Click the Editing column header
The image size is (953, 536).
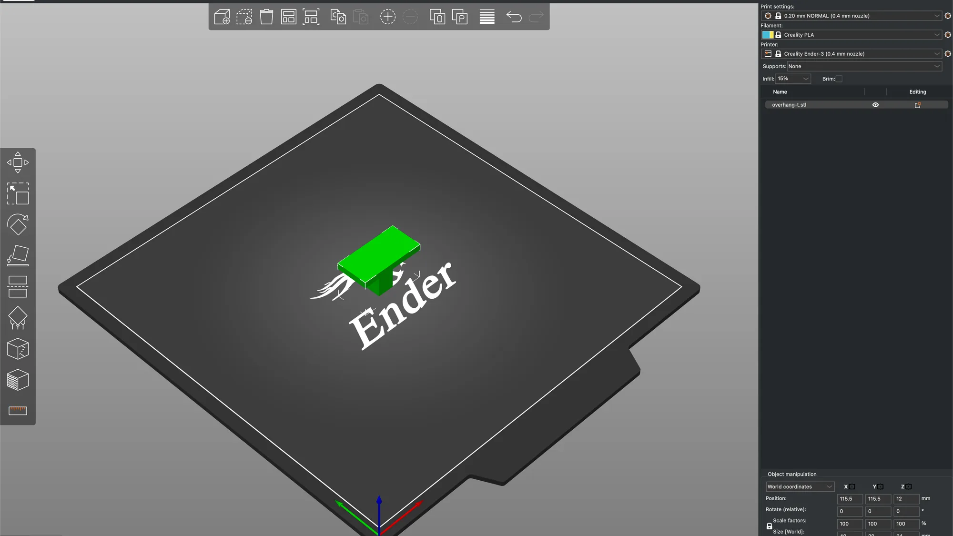pos(918,92)
